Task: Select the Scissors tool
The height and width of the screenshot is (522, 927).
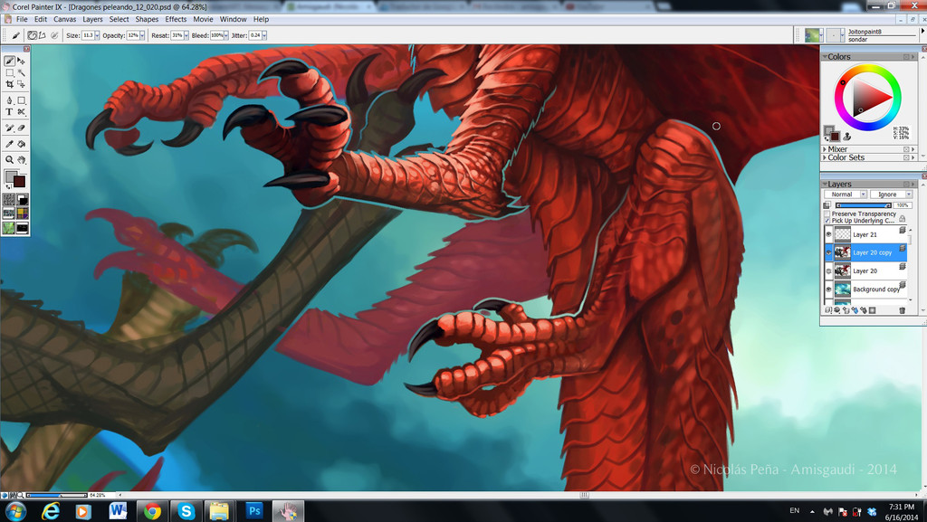Action: 22,111
